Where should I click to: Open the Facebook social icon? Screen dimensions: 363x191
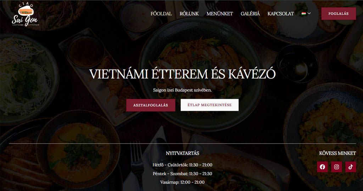[x=322, y=167]
